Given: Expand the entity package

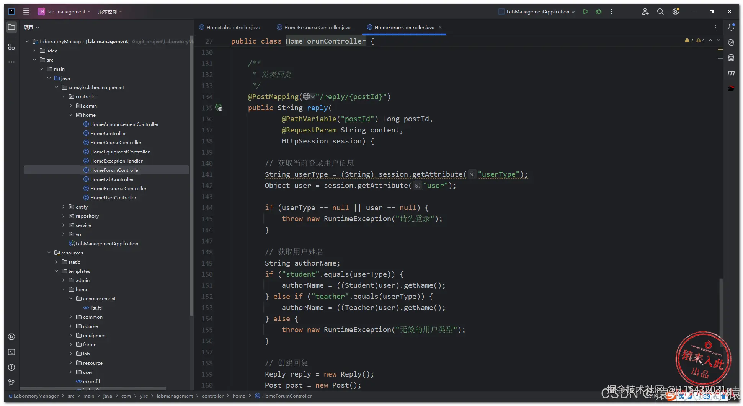Looking at the screenshot, I should (64, 207).
